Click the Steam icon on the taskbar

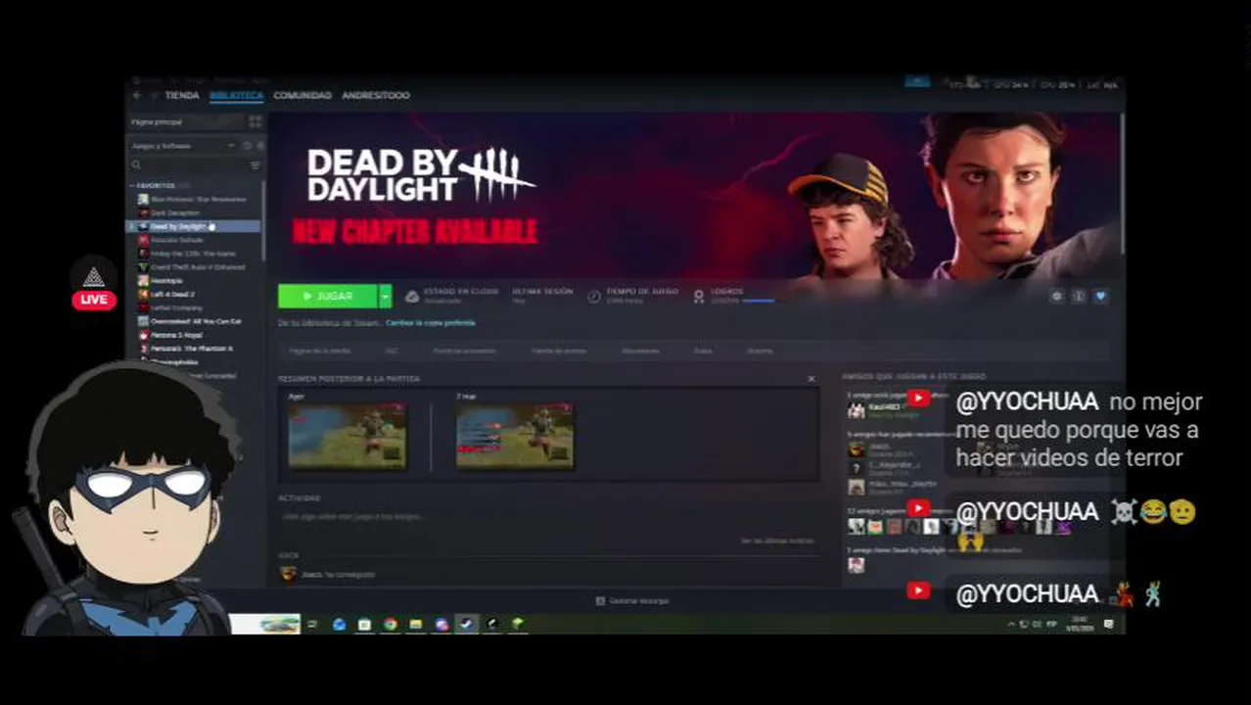click(x=467, y=624)
